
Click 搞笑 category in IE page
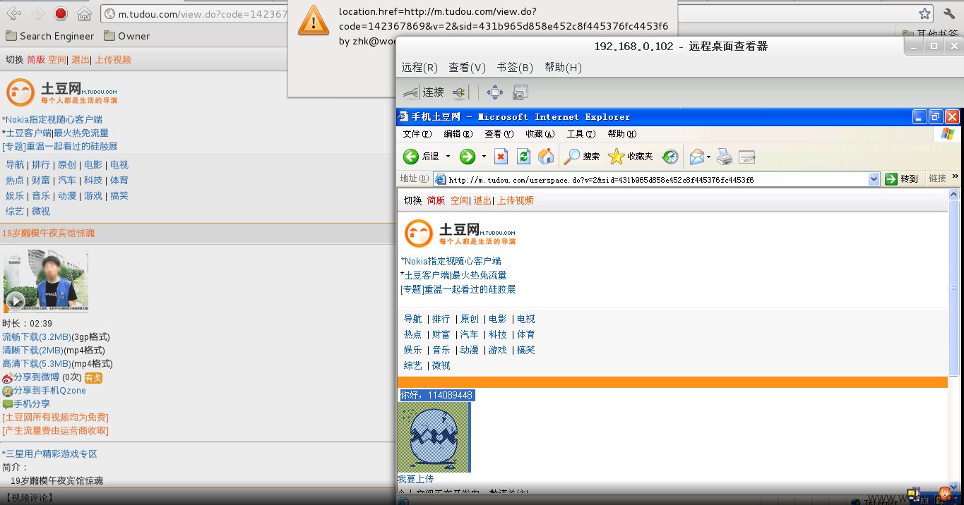[x=526, y=351]
